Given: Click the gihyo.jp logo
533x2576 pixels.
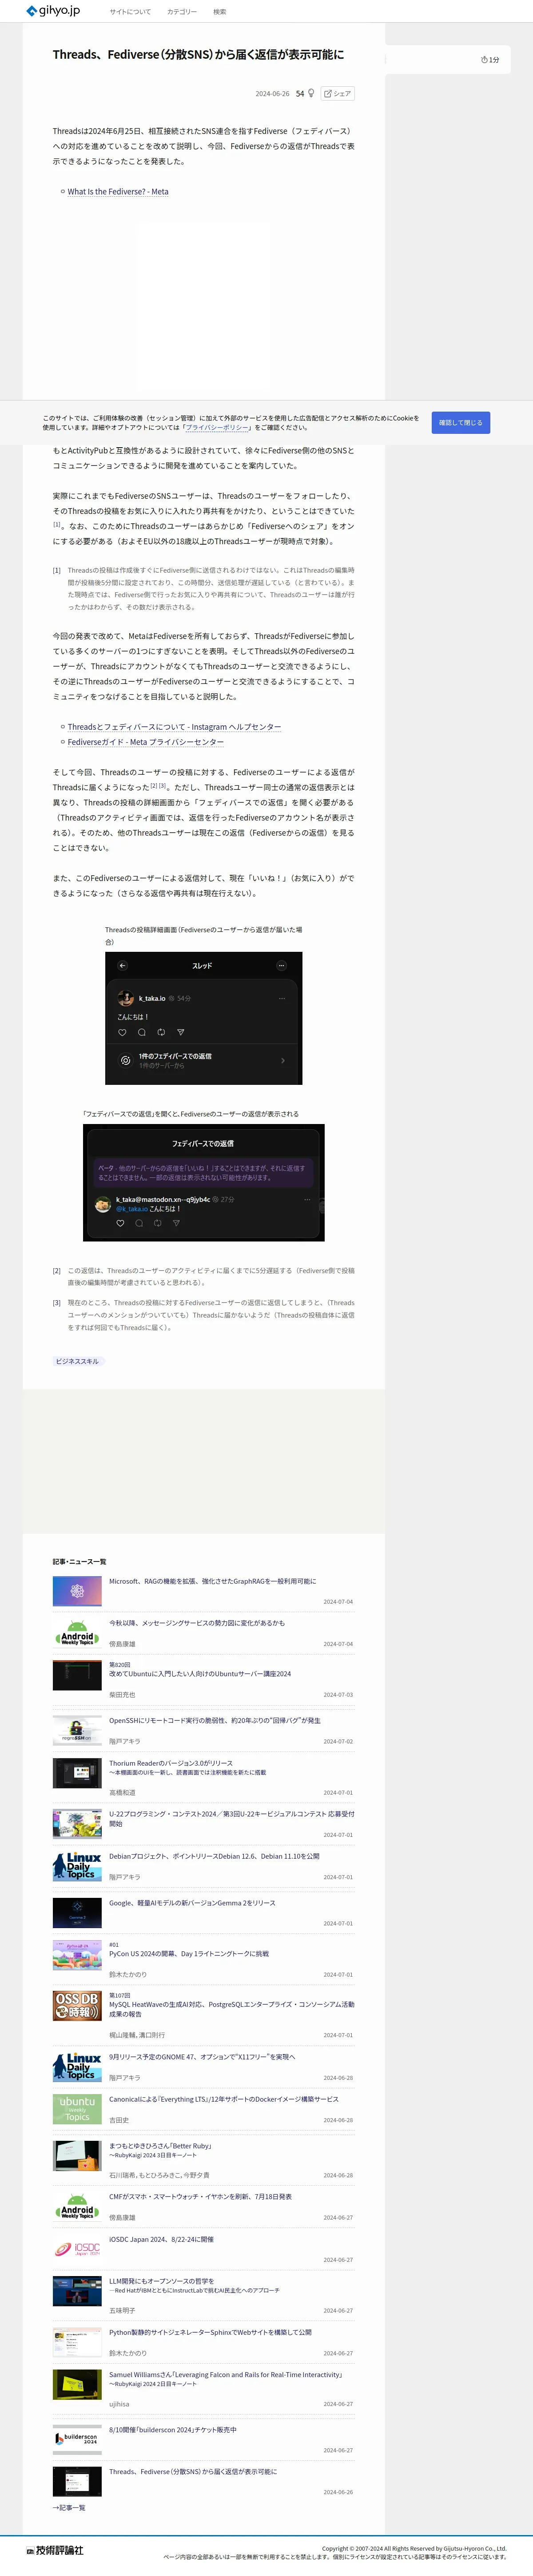Looking at the screenshot, I should (53, 11).
